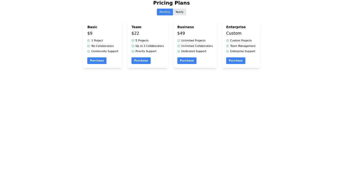Switch billing to Yearly

tap(180, 12)
